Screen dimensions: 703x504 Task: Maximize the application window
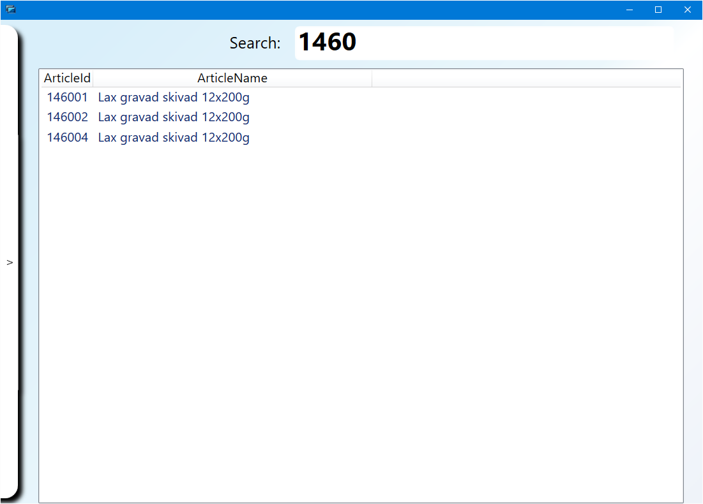point(658,10)
